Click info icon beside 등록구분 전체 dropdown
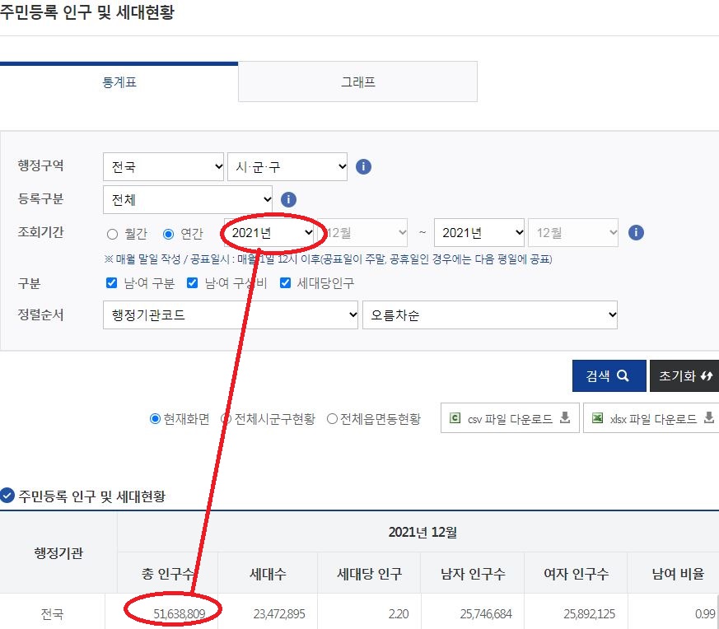 pyautogui.click(x=288, y=199)
